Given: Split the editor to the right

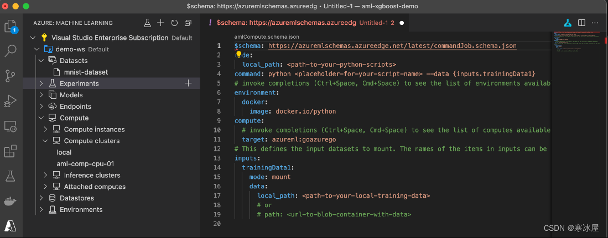Looking at the screenshot, I should 581,23.
